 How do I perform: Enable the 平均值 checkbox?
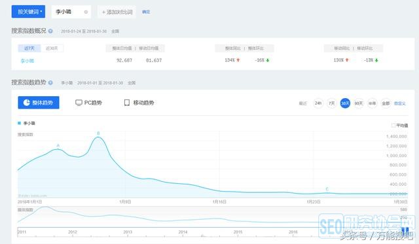393,125
